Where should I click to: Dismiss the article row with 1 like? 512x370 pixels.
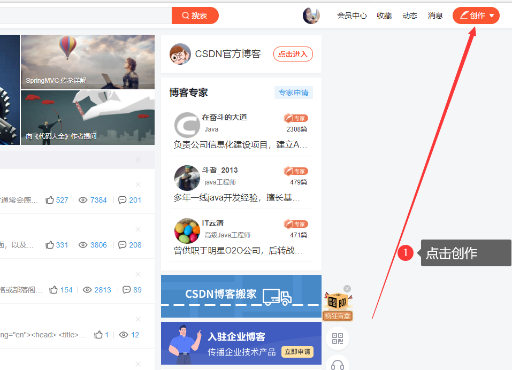138,319
